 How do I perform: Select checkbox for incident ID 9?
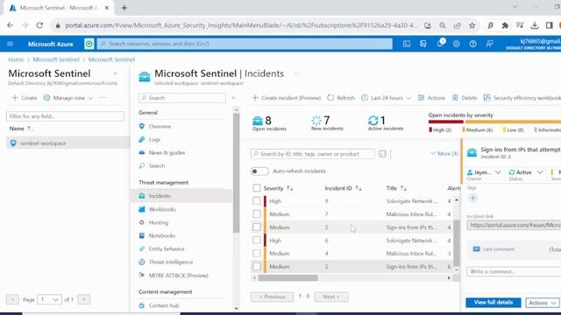(x=257, y=201)
